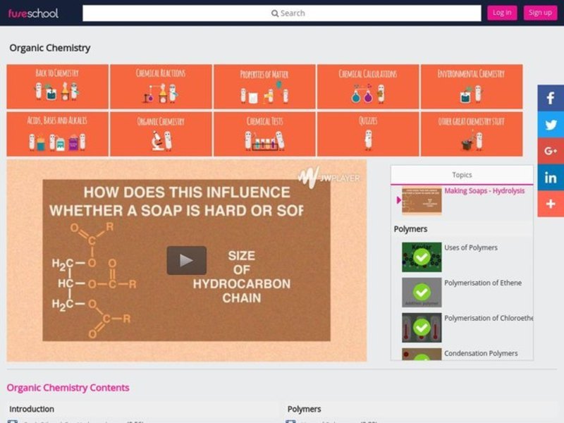The height and width of the screenshot is (423, 564).
Task: Click the FuseSchool logo
Action: click(x=33, y=13)
